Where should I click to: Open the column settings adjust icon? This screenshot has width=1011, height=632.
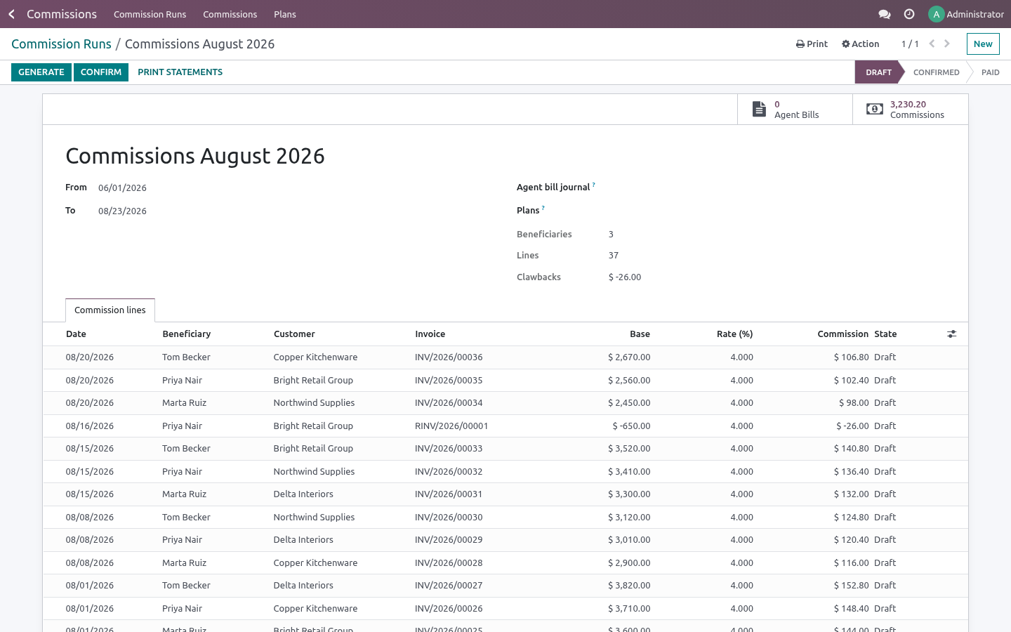[951, 334]
